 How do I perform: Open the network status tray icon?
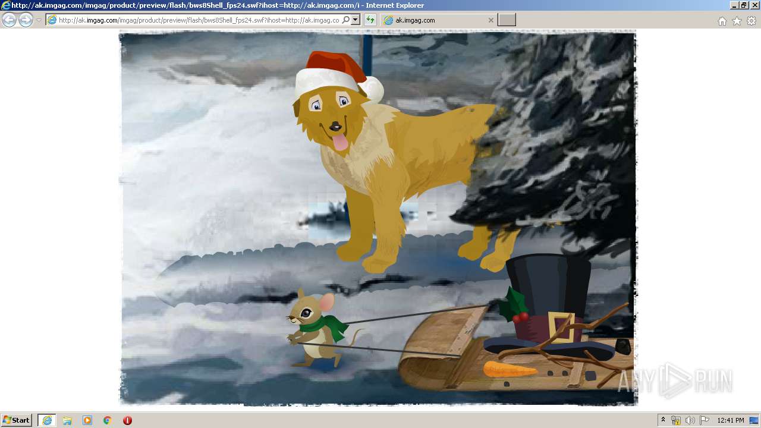pos(676,420)
